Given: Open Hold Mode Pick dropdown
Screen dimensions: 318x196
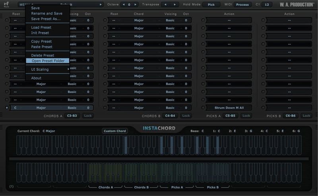Looking at the screenshot, I should tap(211, 5).
